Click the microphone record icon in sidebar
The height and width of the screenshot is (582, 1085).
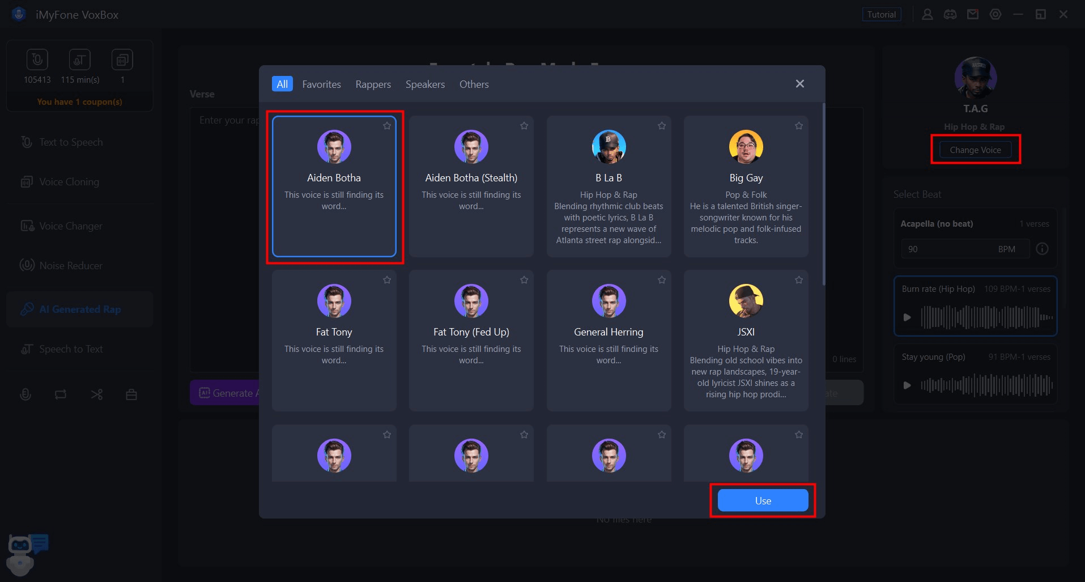tap(25, 394)
